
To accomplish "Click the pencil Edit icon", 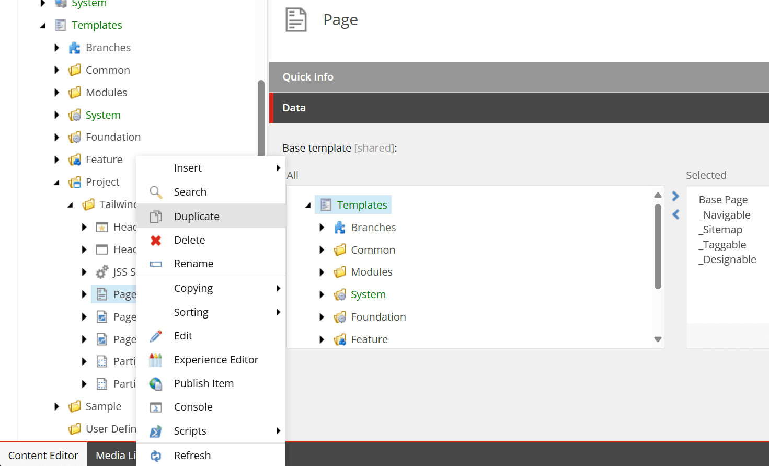I will click(x=156, y=336).
